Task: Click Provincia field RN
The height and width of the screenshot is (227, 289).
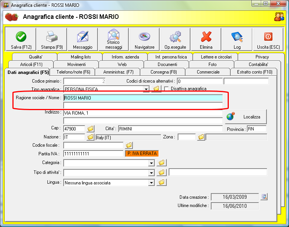Action: coord(257,129)
